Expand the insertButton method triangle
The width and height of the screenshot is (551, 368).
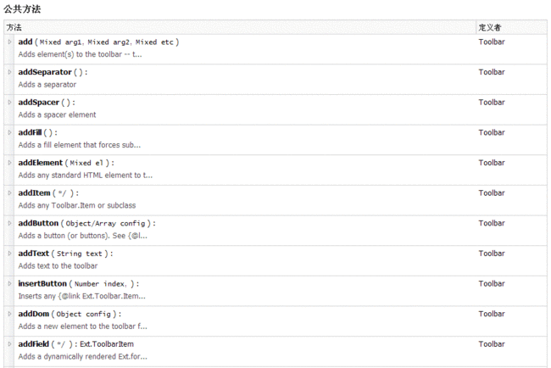(9, 284)
